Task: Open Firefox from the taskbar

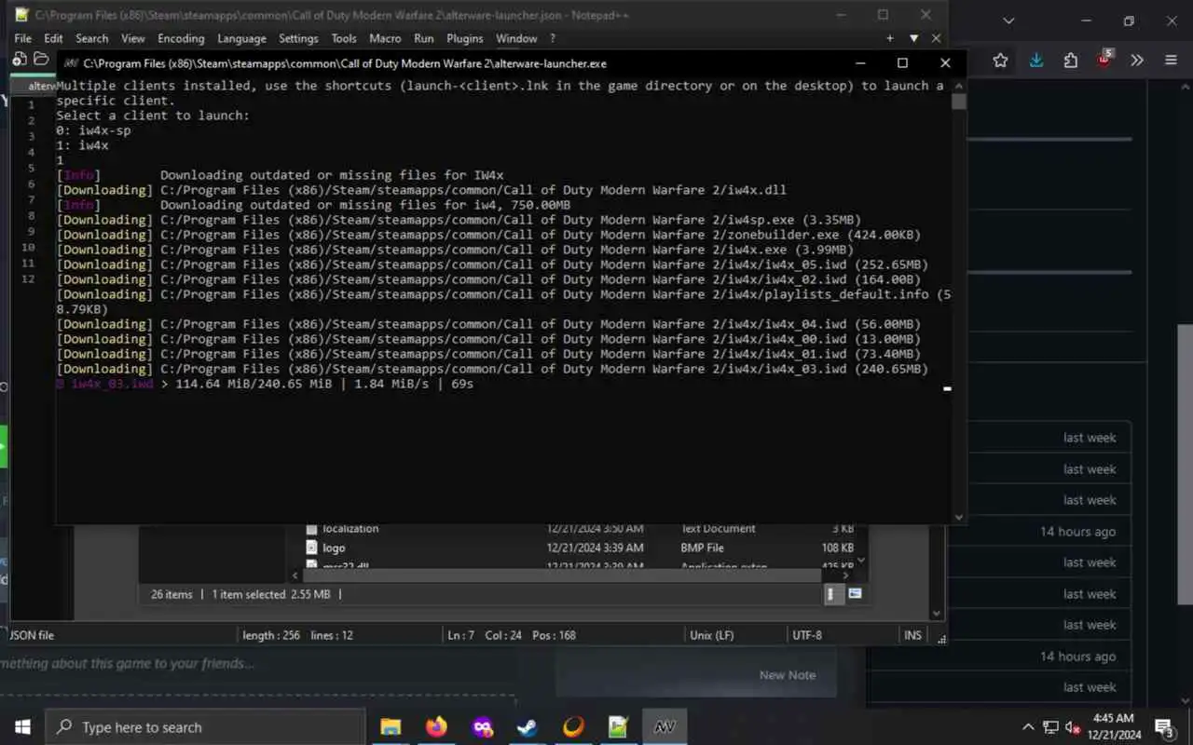Action: [x=436, y=727]
